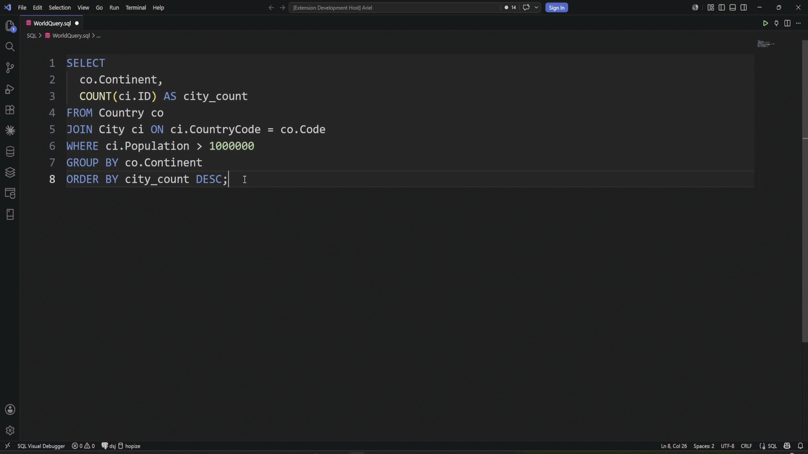The image size is (808, 454).
Task: Open the database cylinder icon in activity bar
Action: [10, 151]
